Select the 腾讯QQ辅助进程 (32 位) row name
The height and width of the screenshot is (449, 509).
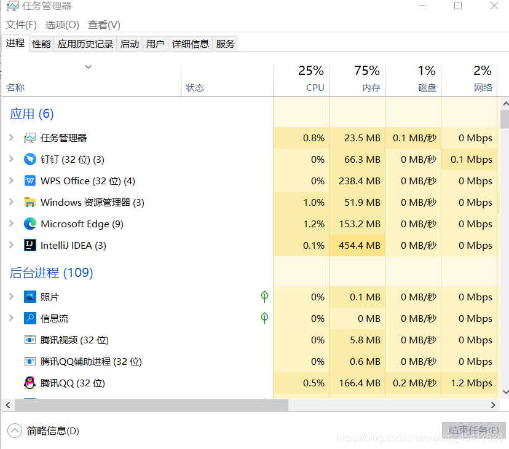click(91, 362)
